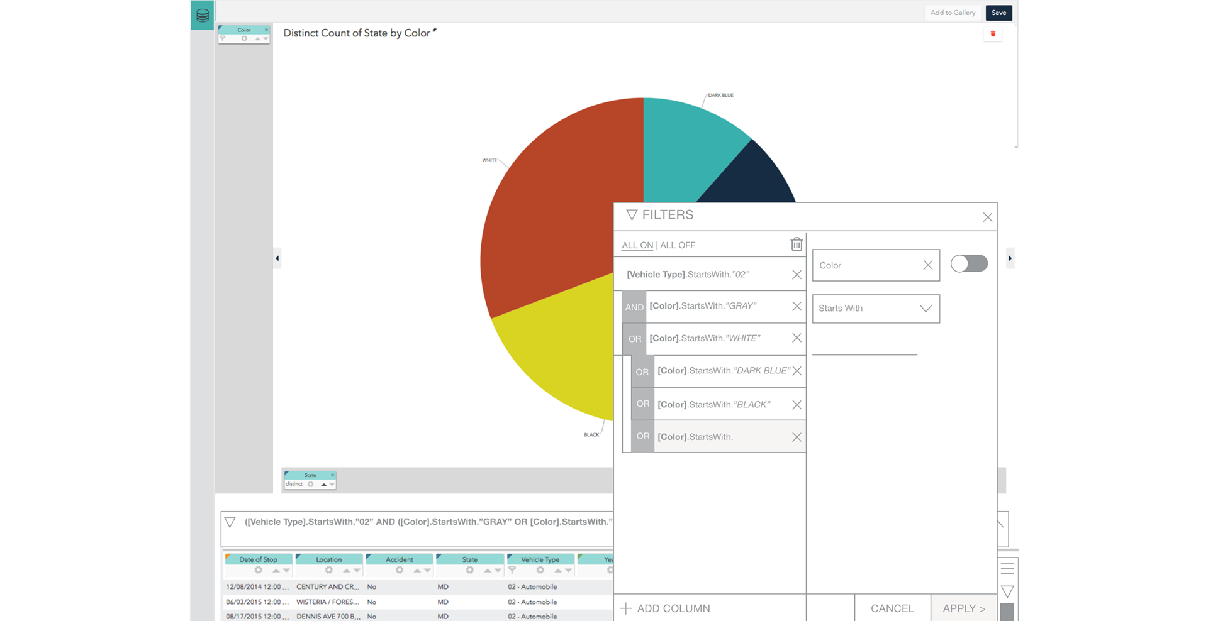1208x621 pixels.
Task: Click the Add to Gallery button
Action: (953, 13)
